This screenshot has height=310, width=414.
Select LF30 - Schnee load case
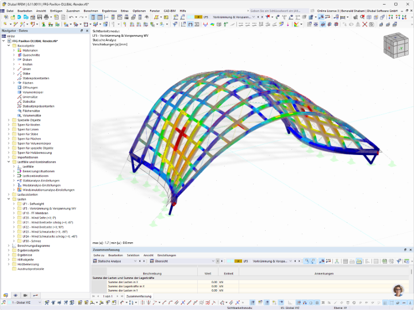pyautogui.click(x=32, y=241)
